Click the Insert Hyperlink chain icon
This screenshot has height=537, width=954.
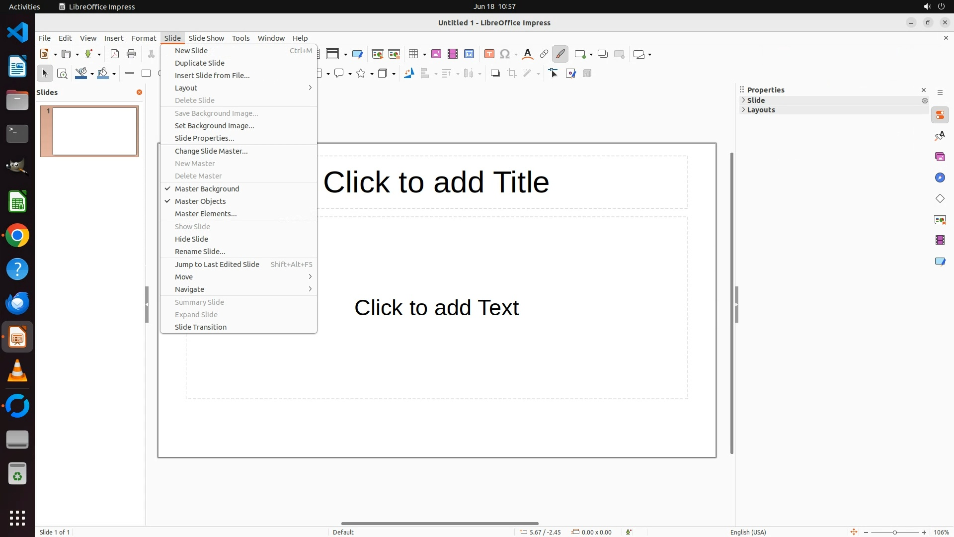[x=544, y=54]
